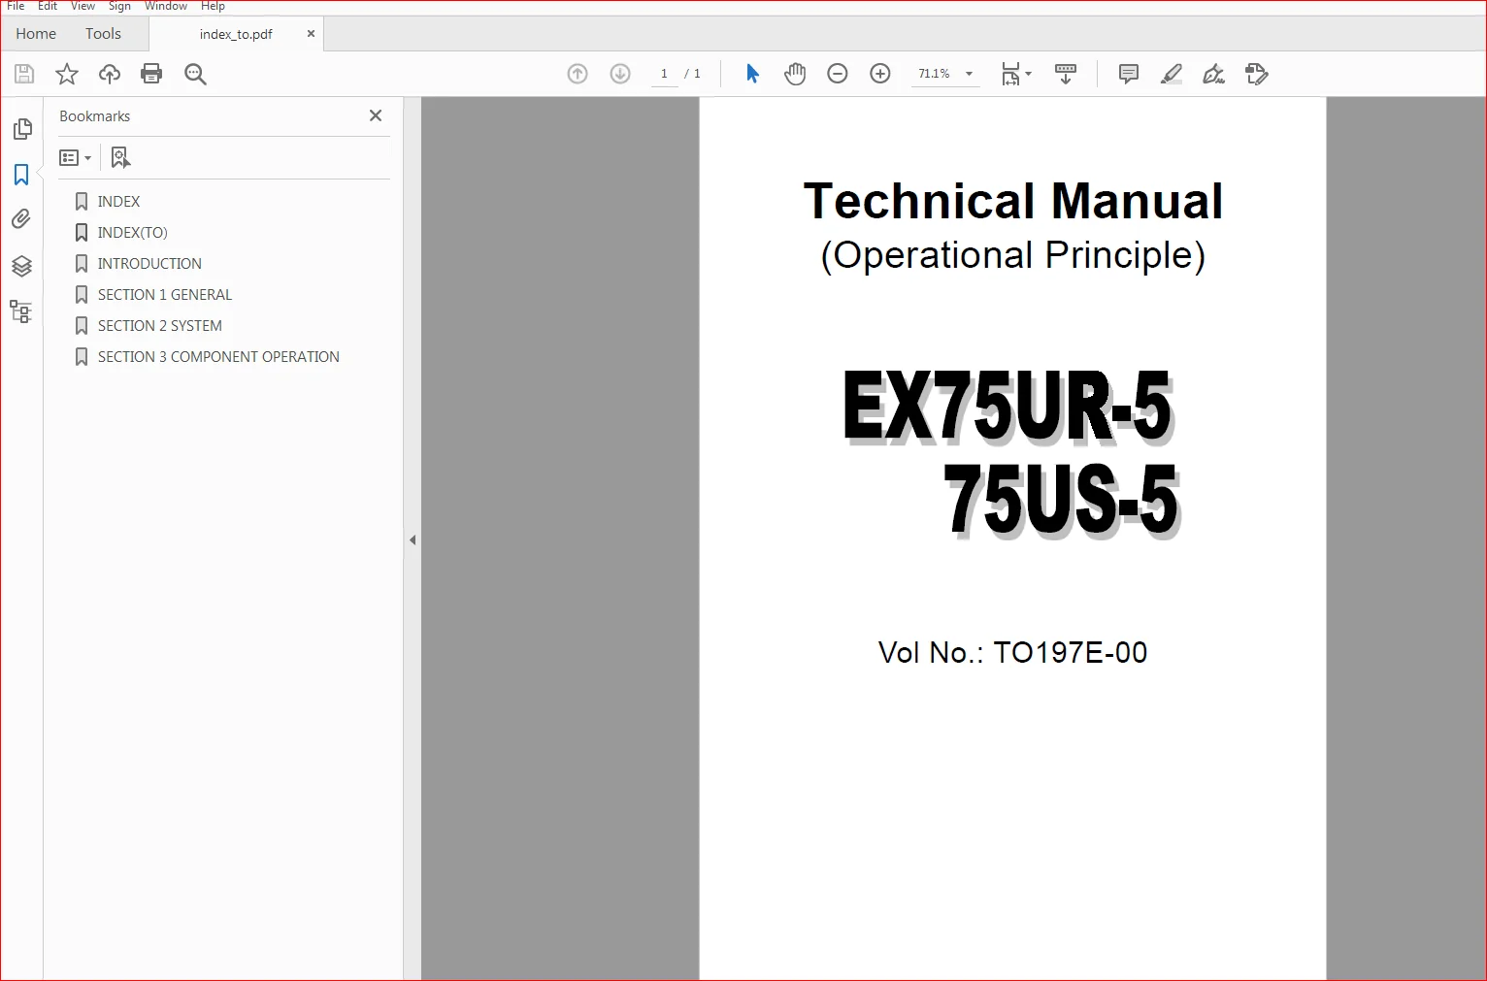Click the page number input field
1487x981 pixels.
tap(664, 74)
